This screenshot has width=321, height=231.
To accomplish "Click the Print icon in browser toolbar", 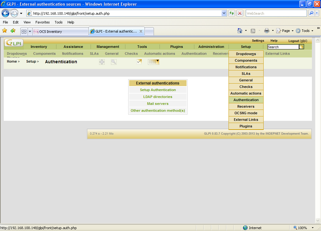I will (267, 30).
